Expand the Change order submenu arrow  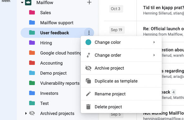pos(154,55)
